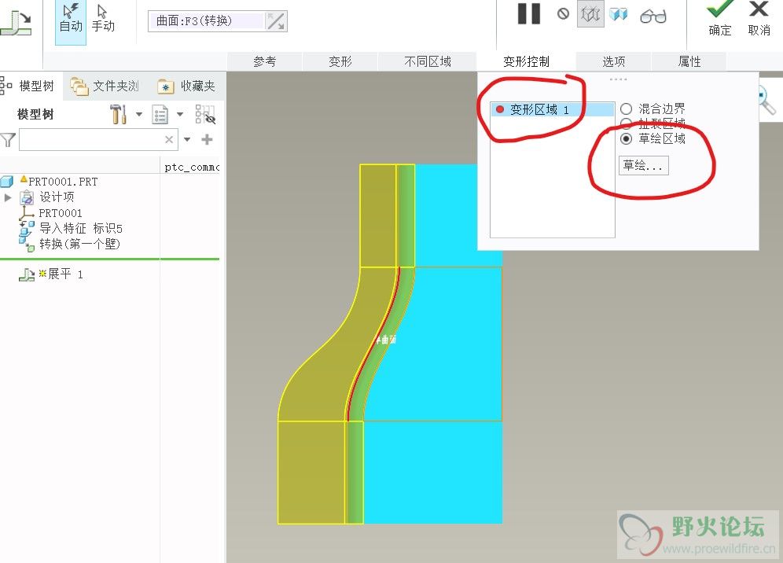This screenshot has height=563, width=783.
Task: Open the 选项 tab
Action: pos(613,61)
